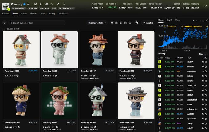The height and width of the screenshot is (132, 209).
Task: Switch to list view
Action: click(x=125, y=23)
